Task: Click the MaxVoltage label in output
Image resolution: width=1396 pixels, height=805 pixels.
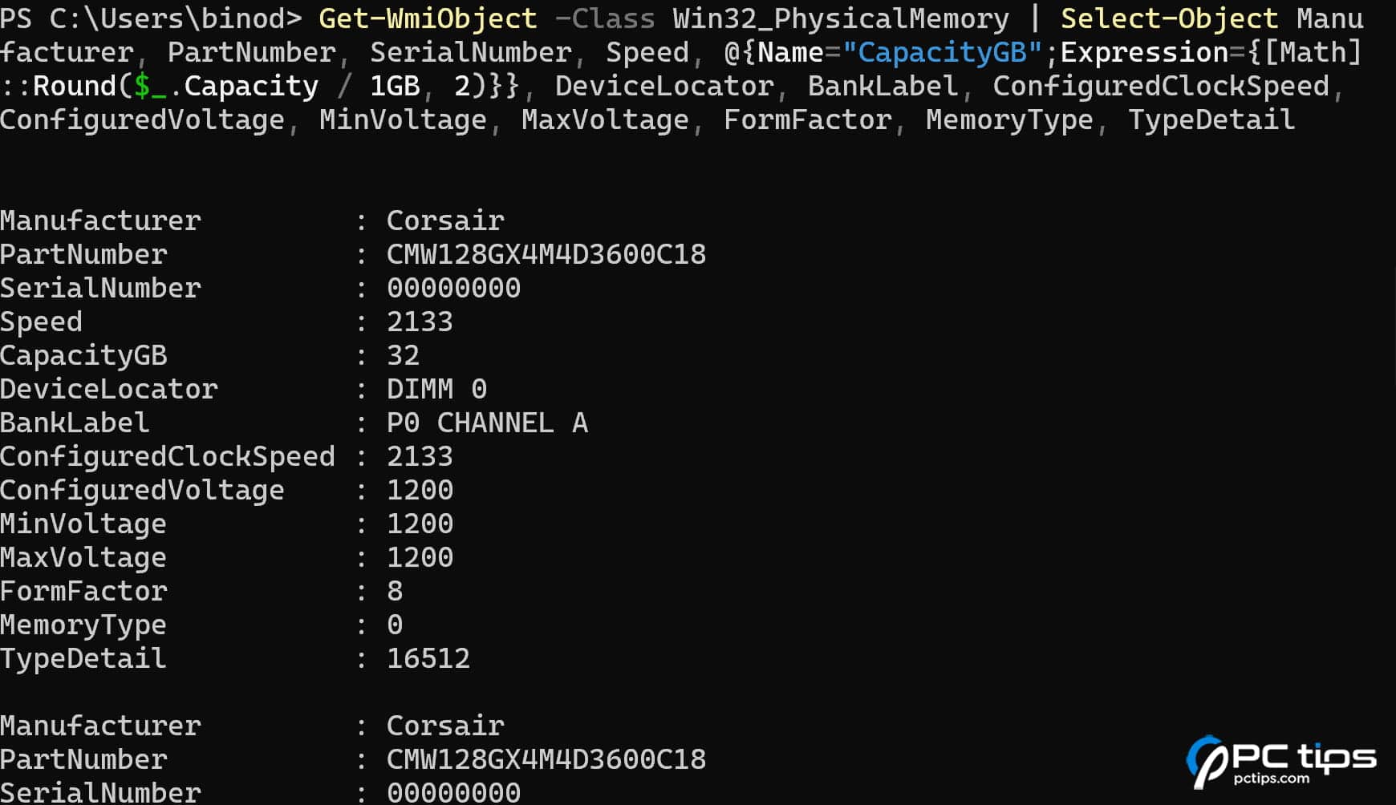Action: 83,558
